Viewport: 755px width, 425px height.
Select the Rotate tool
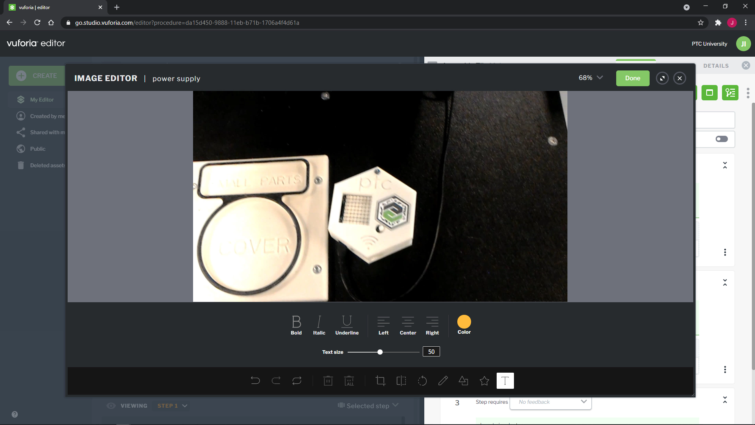click(x=422, y=381)
